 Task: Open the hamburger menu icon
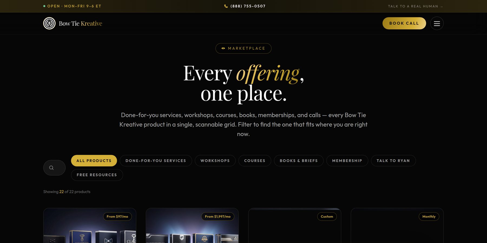pyautogui.click(x=437, y=23)
